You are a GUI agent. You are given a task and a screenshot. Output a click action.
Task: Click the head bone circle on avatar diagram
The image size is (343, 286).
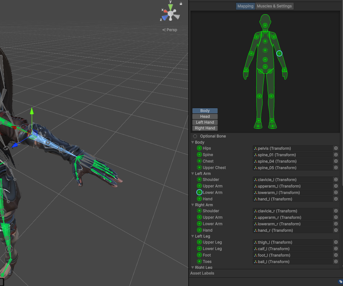(x=265, y=26)
